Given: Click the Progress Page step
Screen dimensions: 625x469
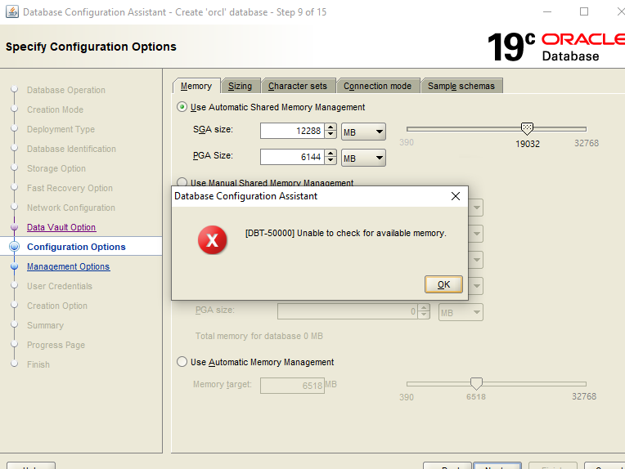Looking at the screenshot, I should pos(56,345).
